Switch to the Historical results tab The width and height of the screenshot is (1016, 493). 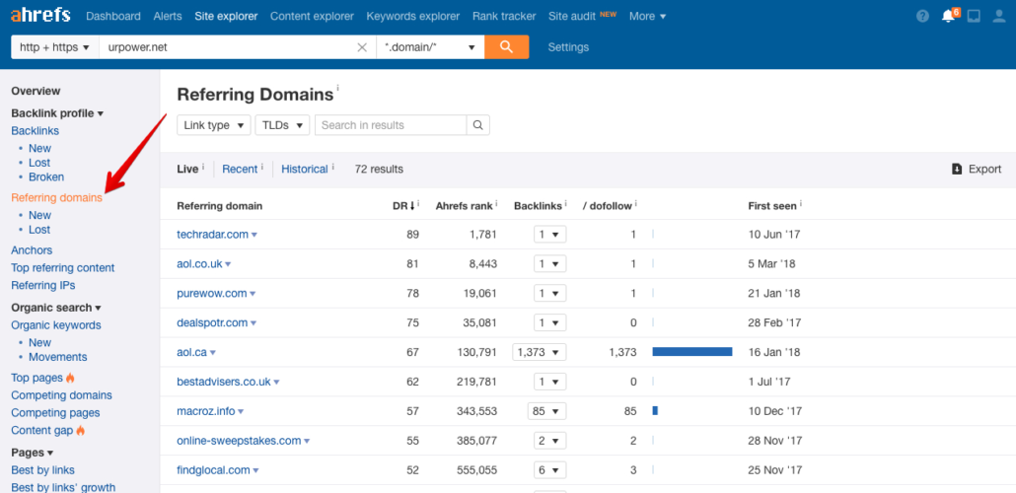coord(305,169)
